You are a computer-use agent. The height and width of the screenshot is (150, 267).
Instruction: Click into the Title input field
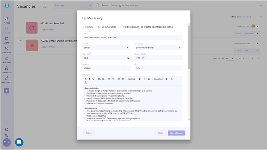(x=132, y=38)
